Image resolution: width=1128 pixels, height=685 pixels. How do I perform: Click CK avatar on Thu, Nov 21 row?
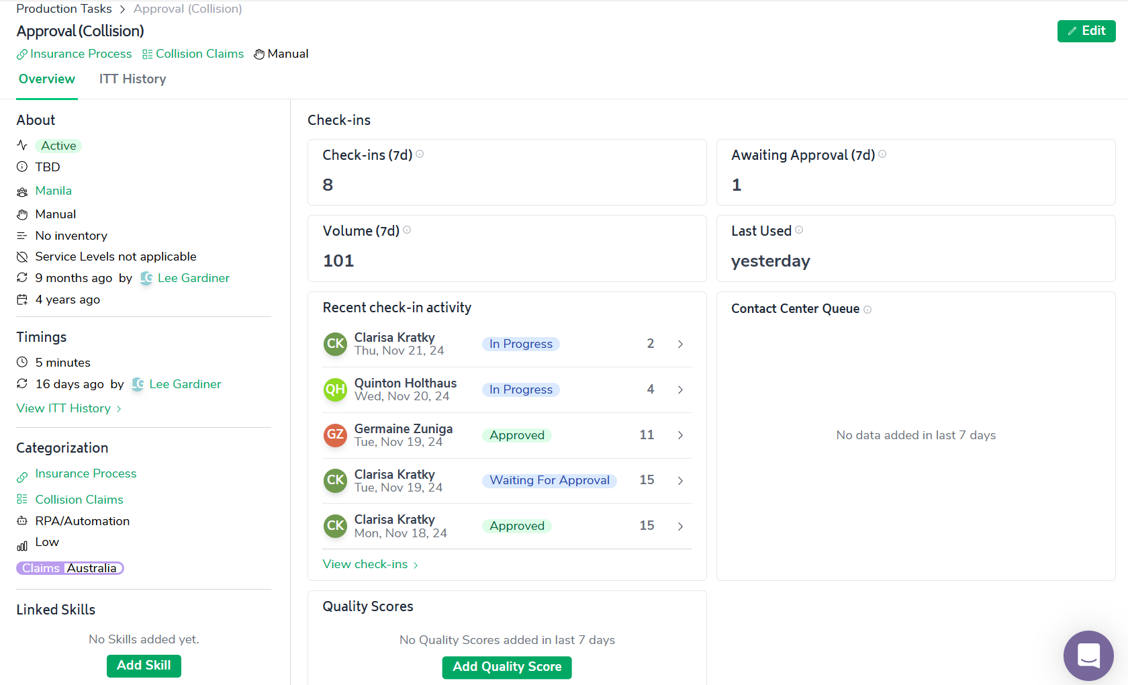click(x=335, y=344)
